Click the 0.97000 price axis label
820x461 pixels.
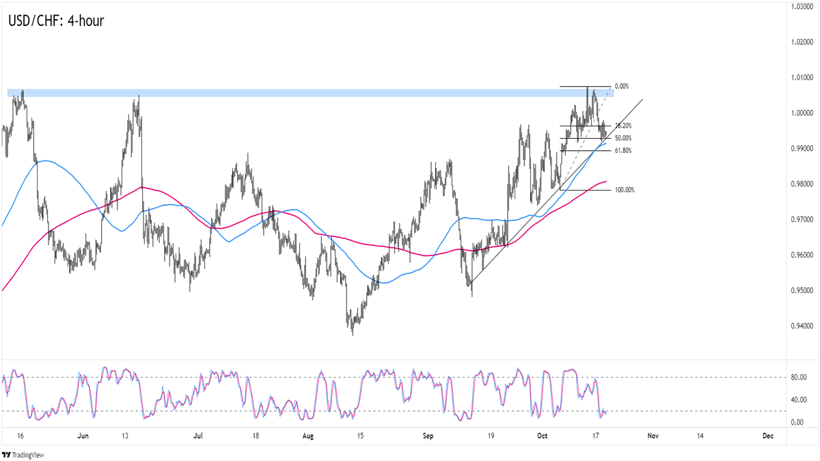[801, 219]
